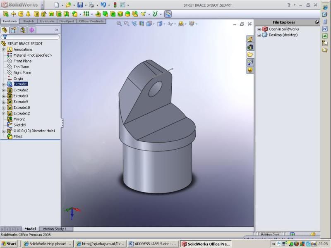The image size is (331, 248).
Task: Select the Linear Pattern tool icon
Action: tap(86, 14)
